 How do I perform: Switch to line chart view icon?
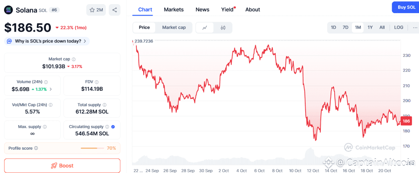coord(205,28)
